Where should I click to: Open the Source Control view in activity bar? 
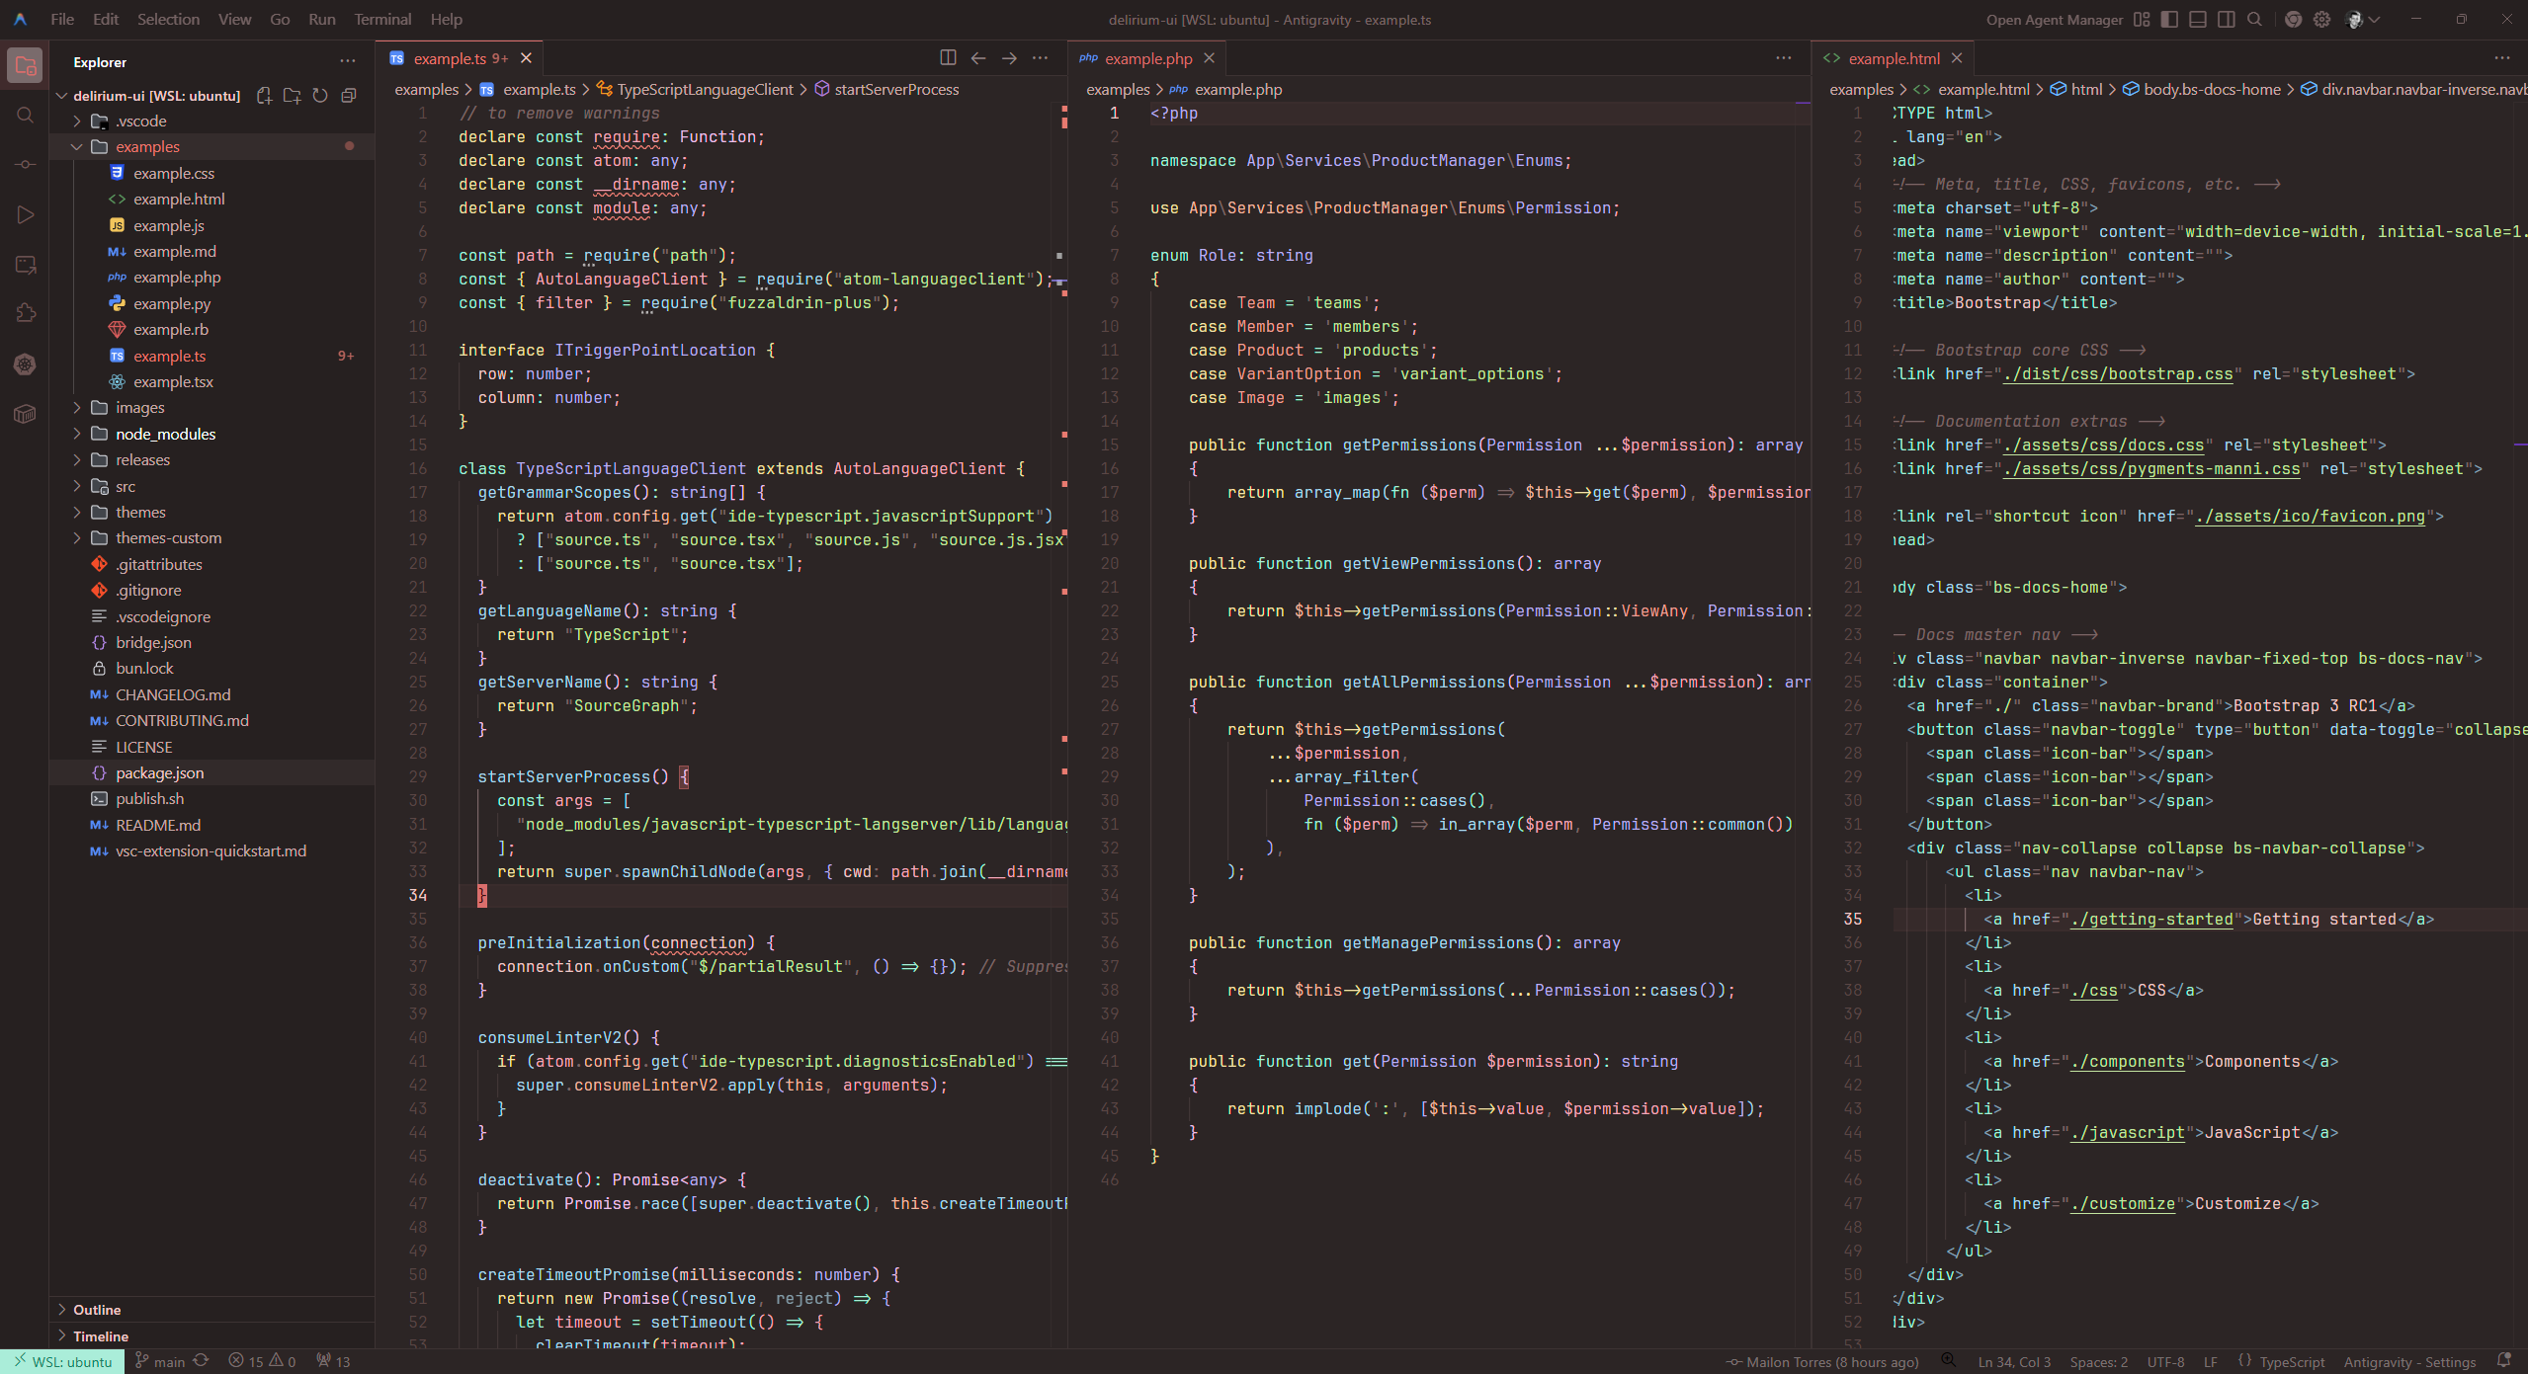click(x=26, y=165)
